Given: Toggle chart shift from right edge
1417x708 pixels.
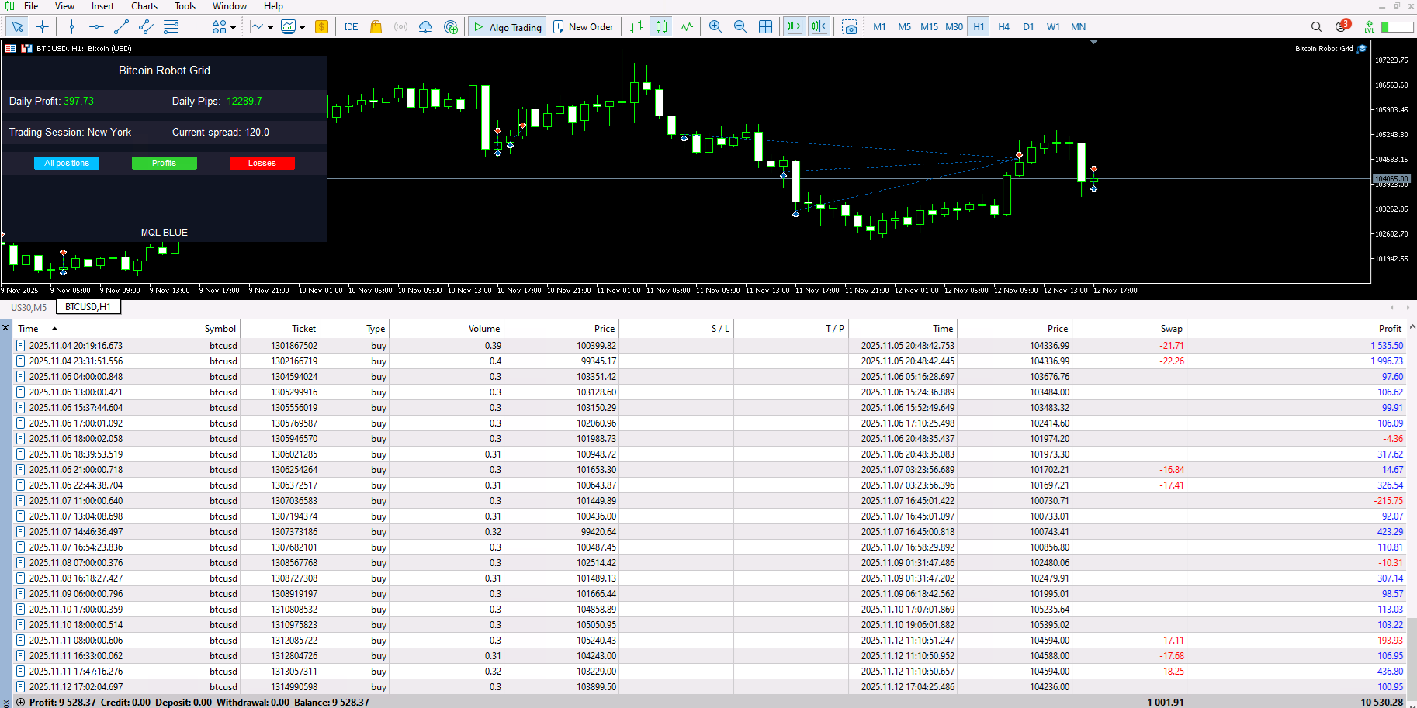Looking at the screenshot, I should tap(819, 27).
